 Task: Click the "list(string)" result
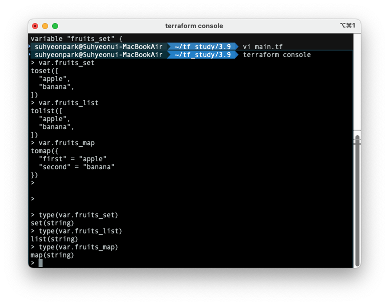click(x=55, y=239)
